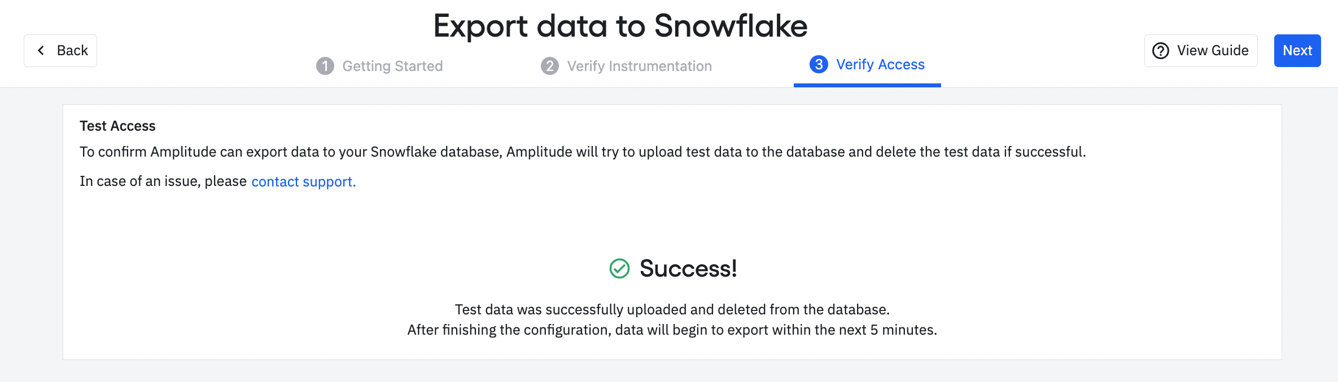Click the blue step 3 number circle
This screenshot has width=1338, height=382.
819,64
